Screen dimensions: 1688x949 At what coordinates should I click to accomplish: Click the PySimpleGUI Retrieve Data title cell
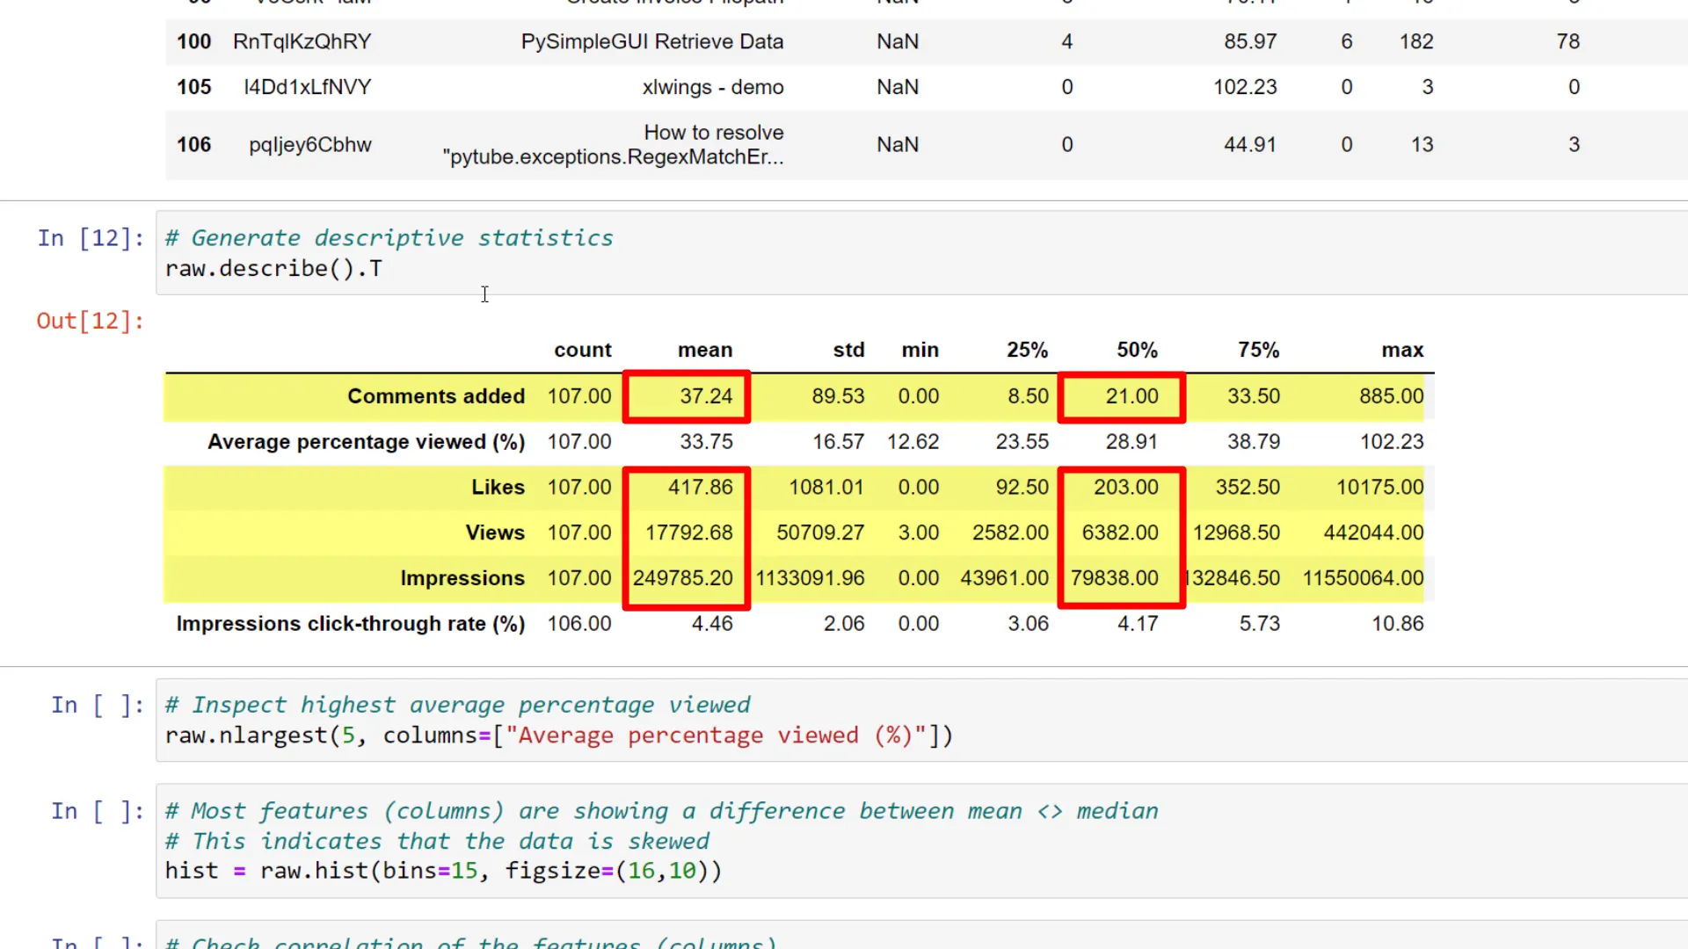(x=651, y=41)
